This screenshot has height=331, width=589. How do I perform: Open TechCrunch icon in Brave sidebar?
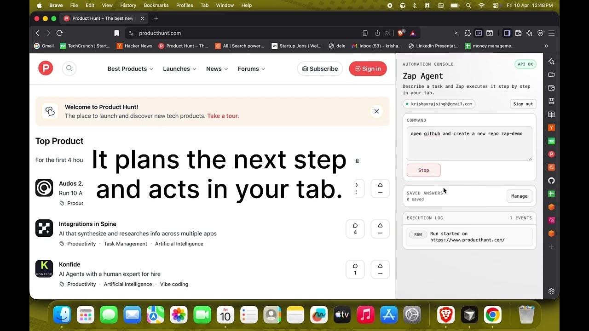pos(551,141)
